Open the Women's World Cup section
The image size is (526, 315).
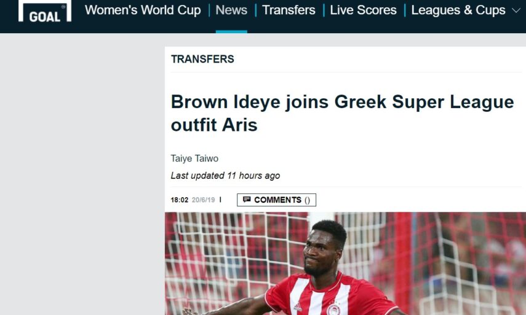pos(143,10)
